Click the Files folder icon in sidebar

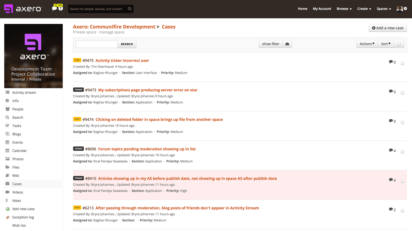(x=8, y=167)
